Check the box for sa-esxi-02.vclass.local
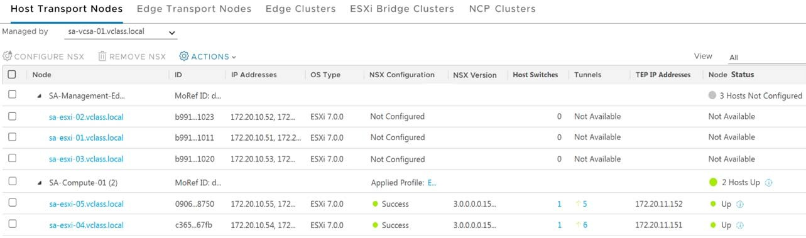Screen dimensions: 806x238 pos(12,116)
